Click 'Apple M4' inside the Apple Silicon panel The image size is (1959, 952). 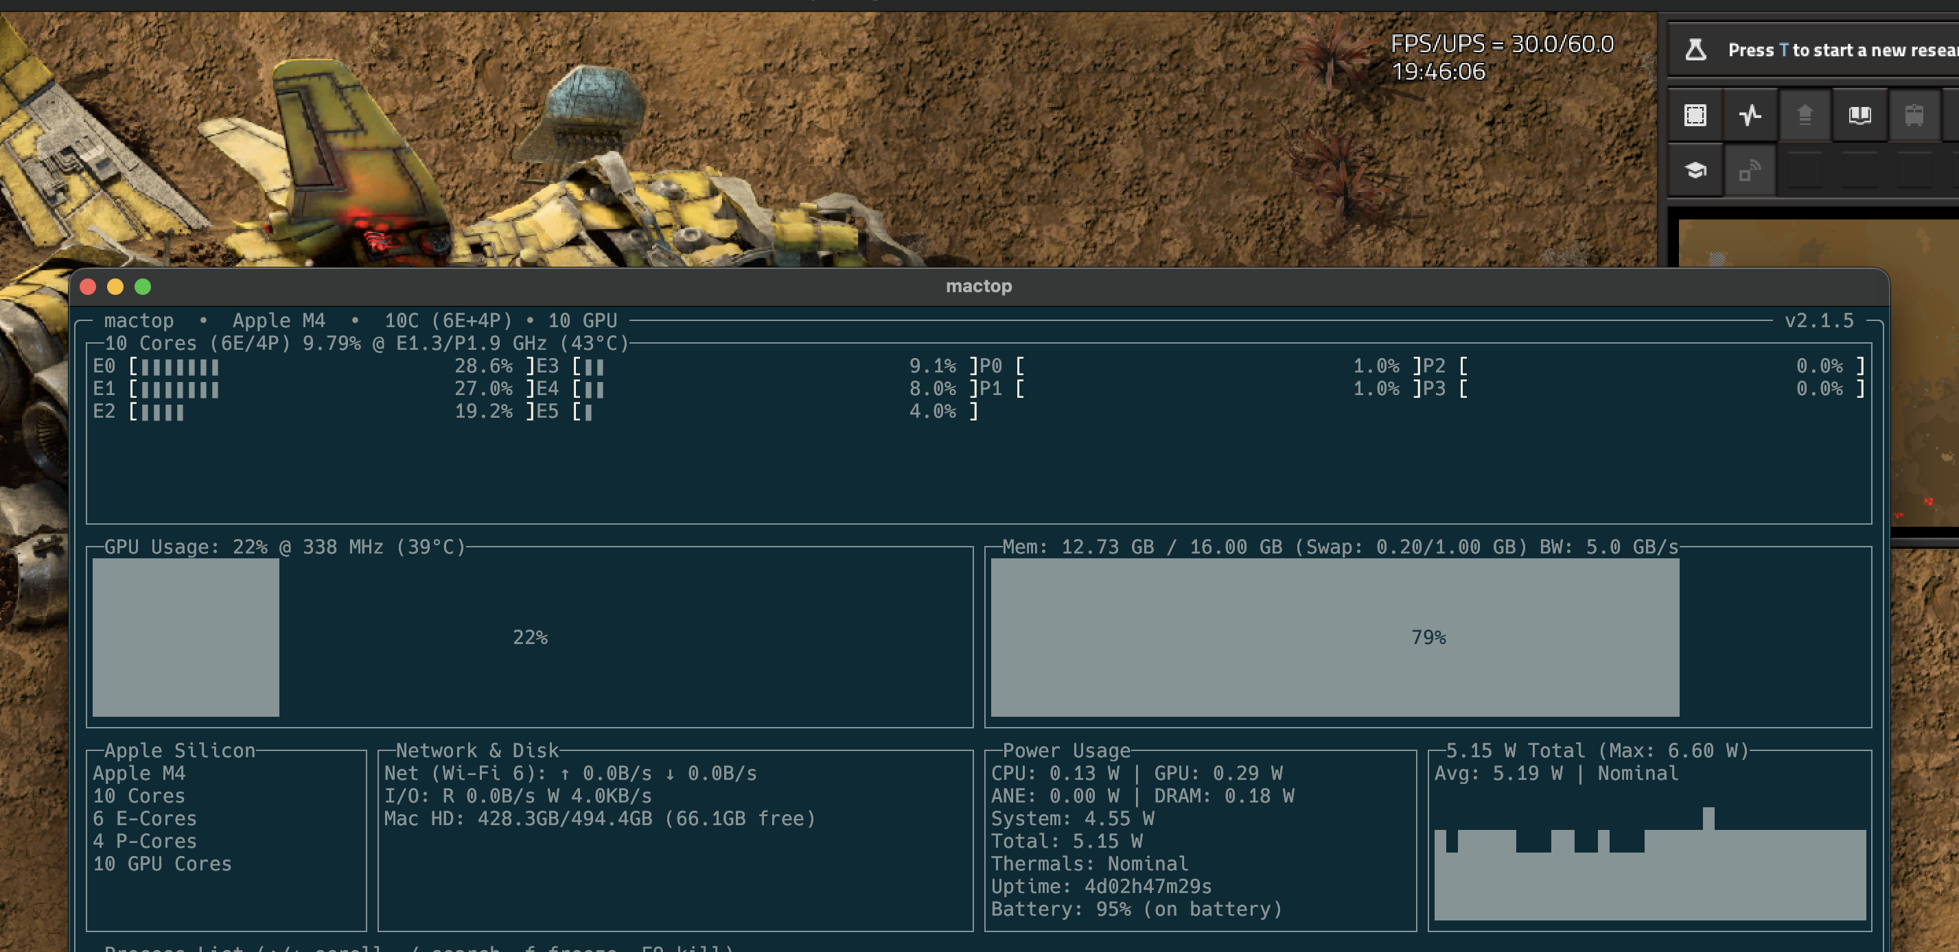(139, 774)
